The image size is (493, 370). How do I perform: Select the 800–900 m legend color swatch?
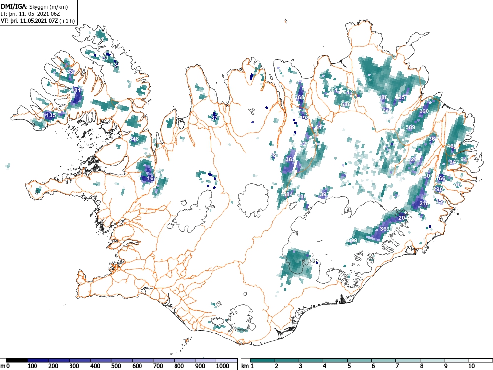point(185,360)
